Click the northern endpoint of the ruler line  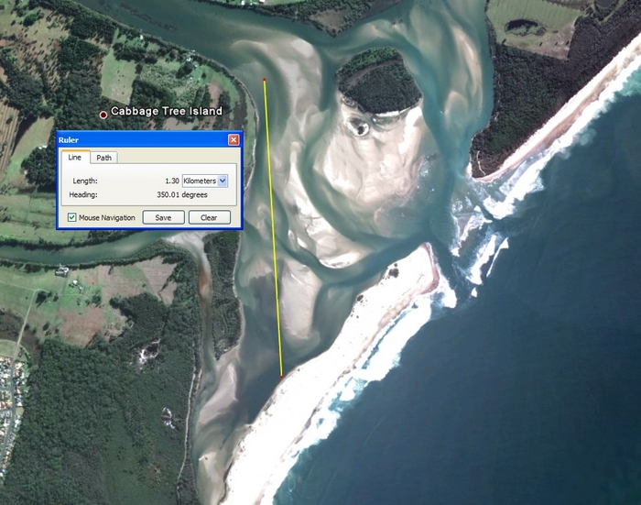pyautogui.click(x=265, y=80)
